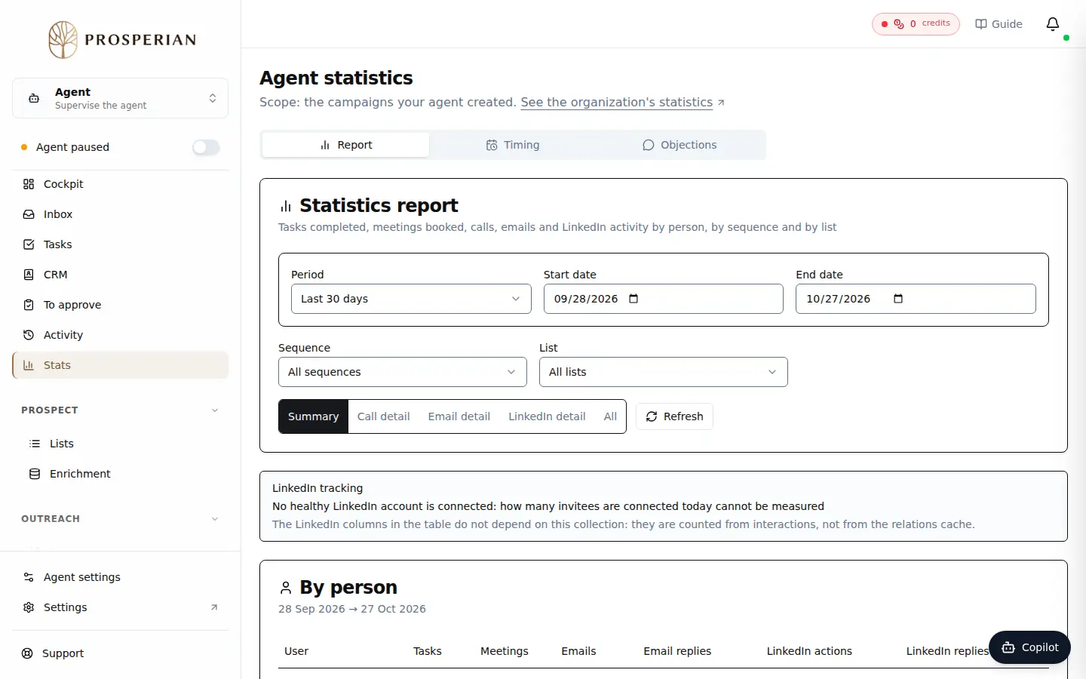The height and width of the screenshot is (679, 1086).
Task: Open the Guide book icon
Action: click(x=981, y=24)
